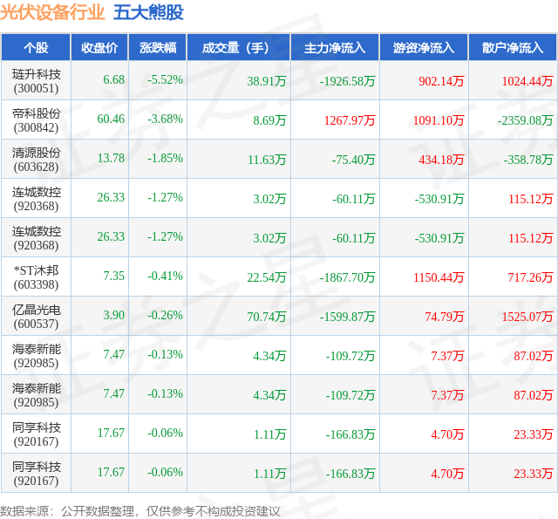Click the 成交量(手) column header

pos(238,48)
